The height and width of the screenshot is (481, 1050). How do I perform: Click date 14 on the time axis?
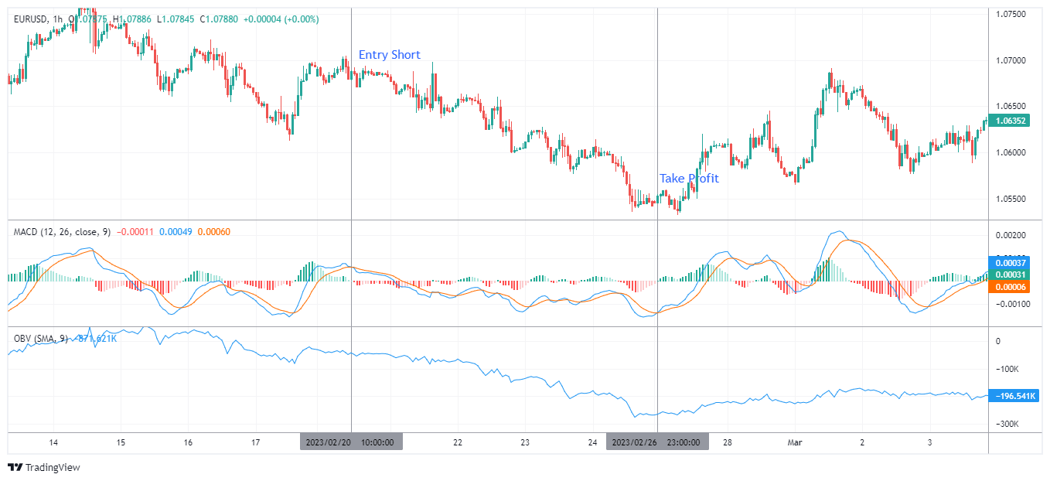point(53,442)
